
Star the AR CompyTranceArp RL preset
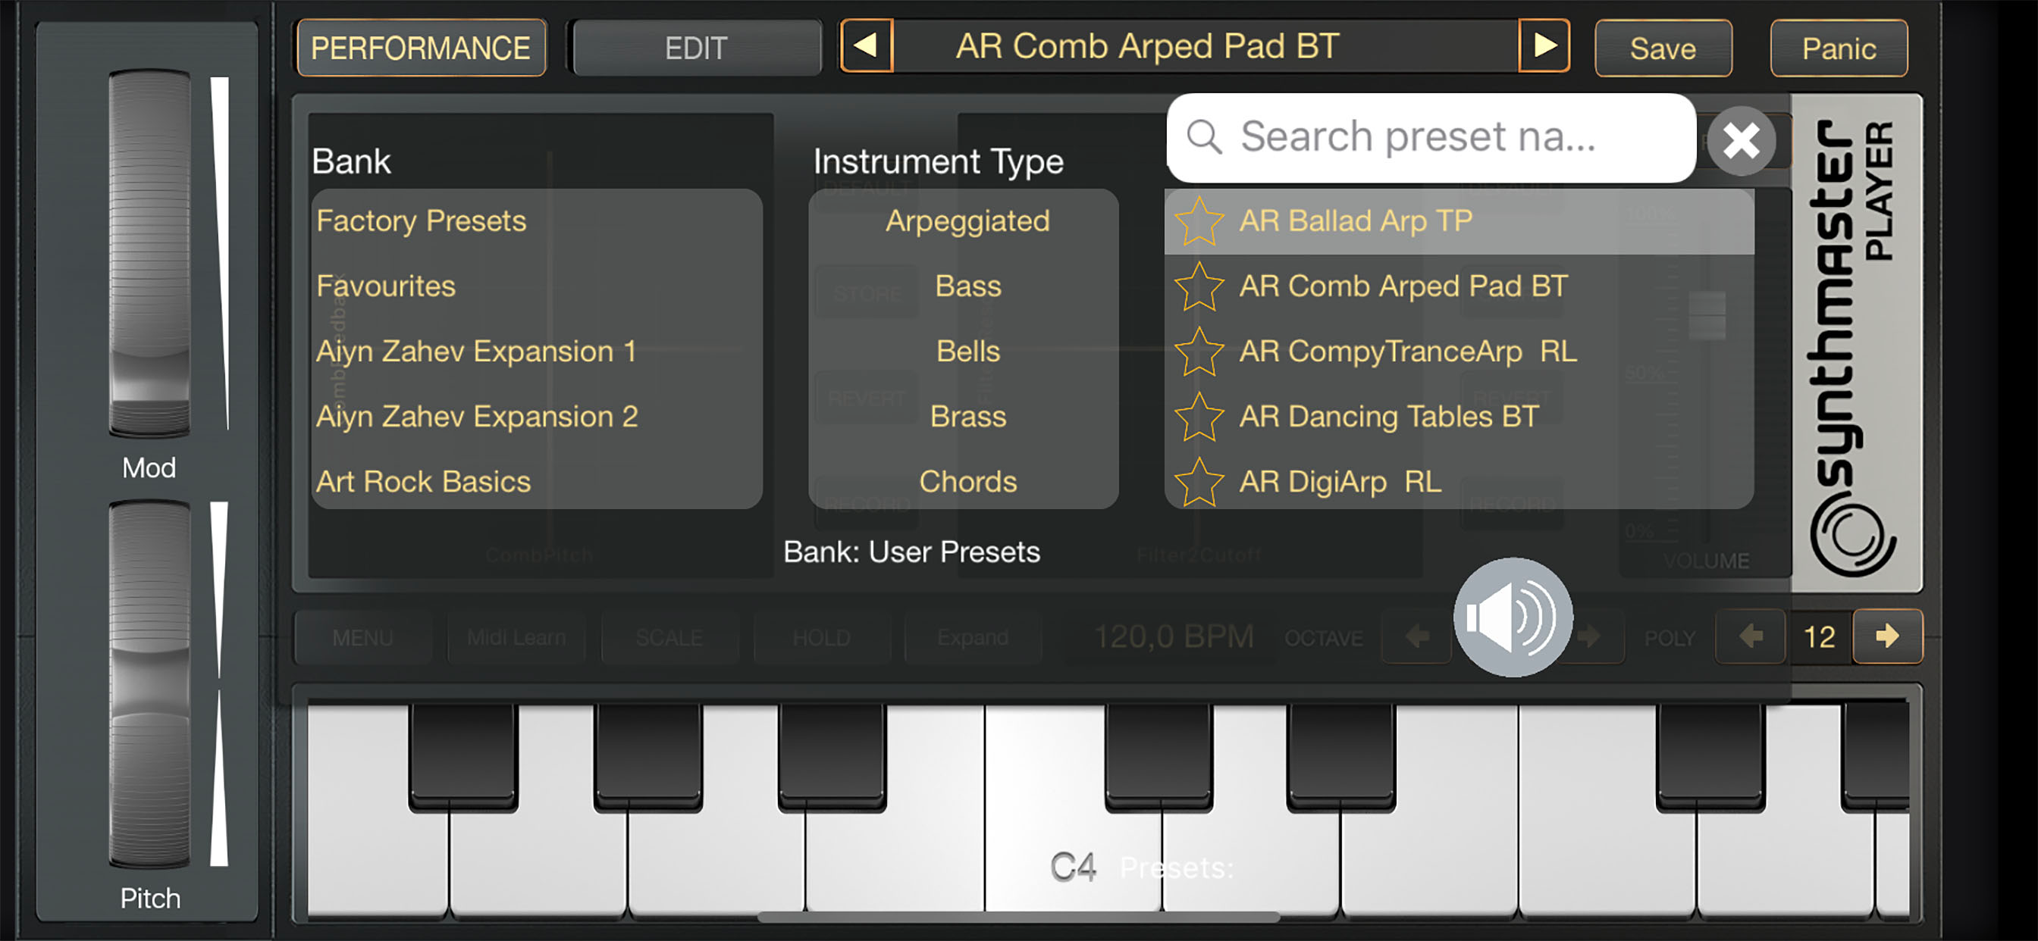1199,352
